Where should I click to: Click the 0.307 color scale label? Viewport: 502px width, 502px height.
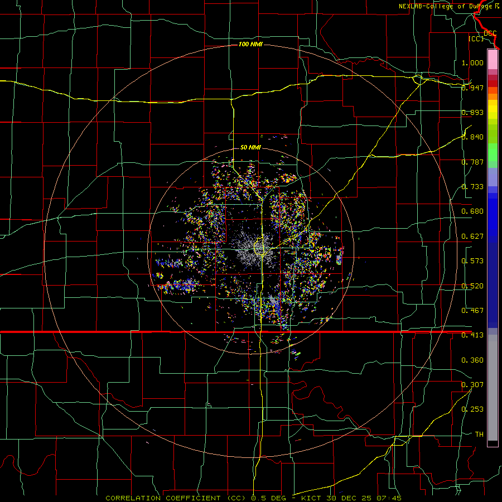pyautogui.click(x=472, y=385)
